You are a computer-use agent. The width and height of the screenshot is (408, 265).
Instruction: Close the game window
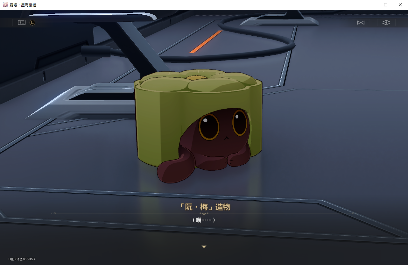400,5
